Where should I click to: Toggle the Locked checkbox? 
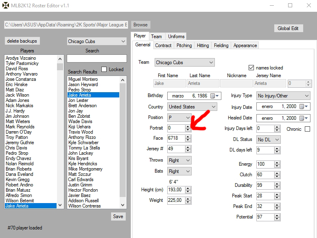coord(104,69)
